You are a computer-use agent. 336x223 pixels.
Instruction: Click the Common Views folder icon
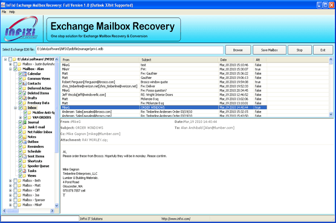pos(25,79)
